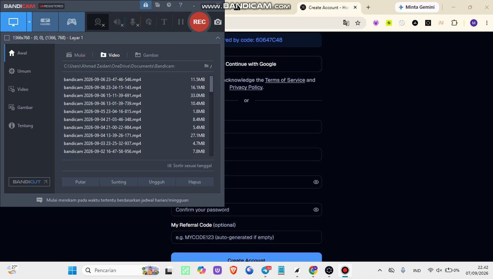
Task: Open the Privacy Policy link
Action: coord(246,87)
